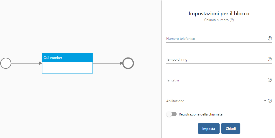Image resolution: width=275 pixels, height=138 pixels.
Task: Select the start event circle in the flow
Action: [x=6, y=63]
